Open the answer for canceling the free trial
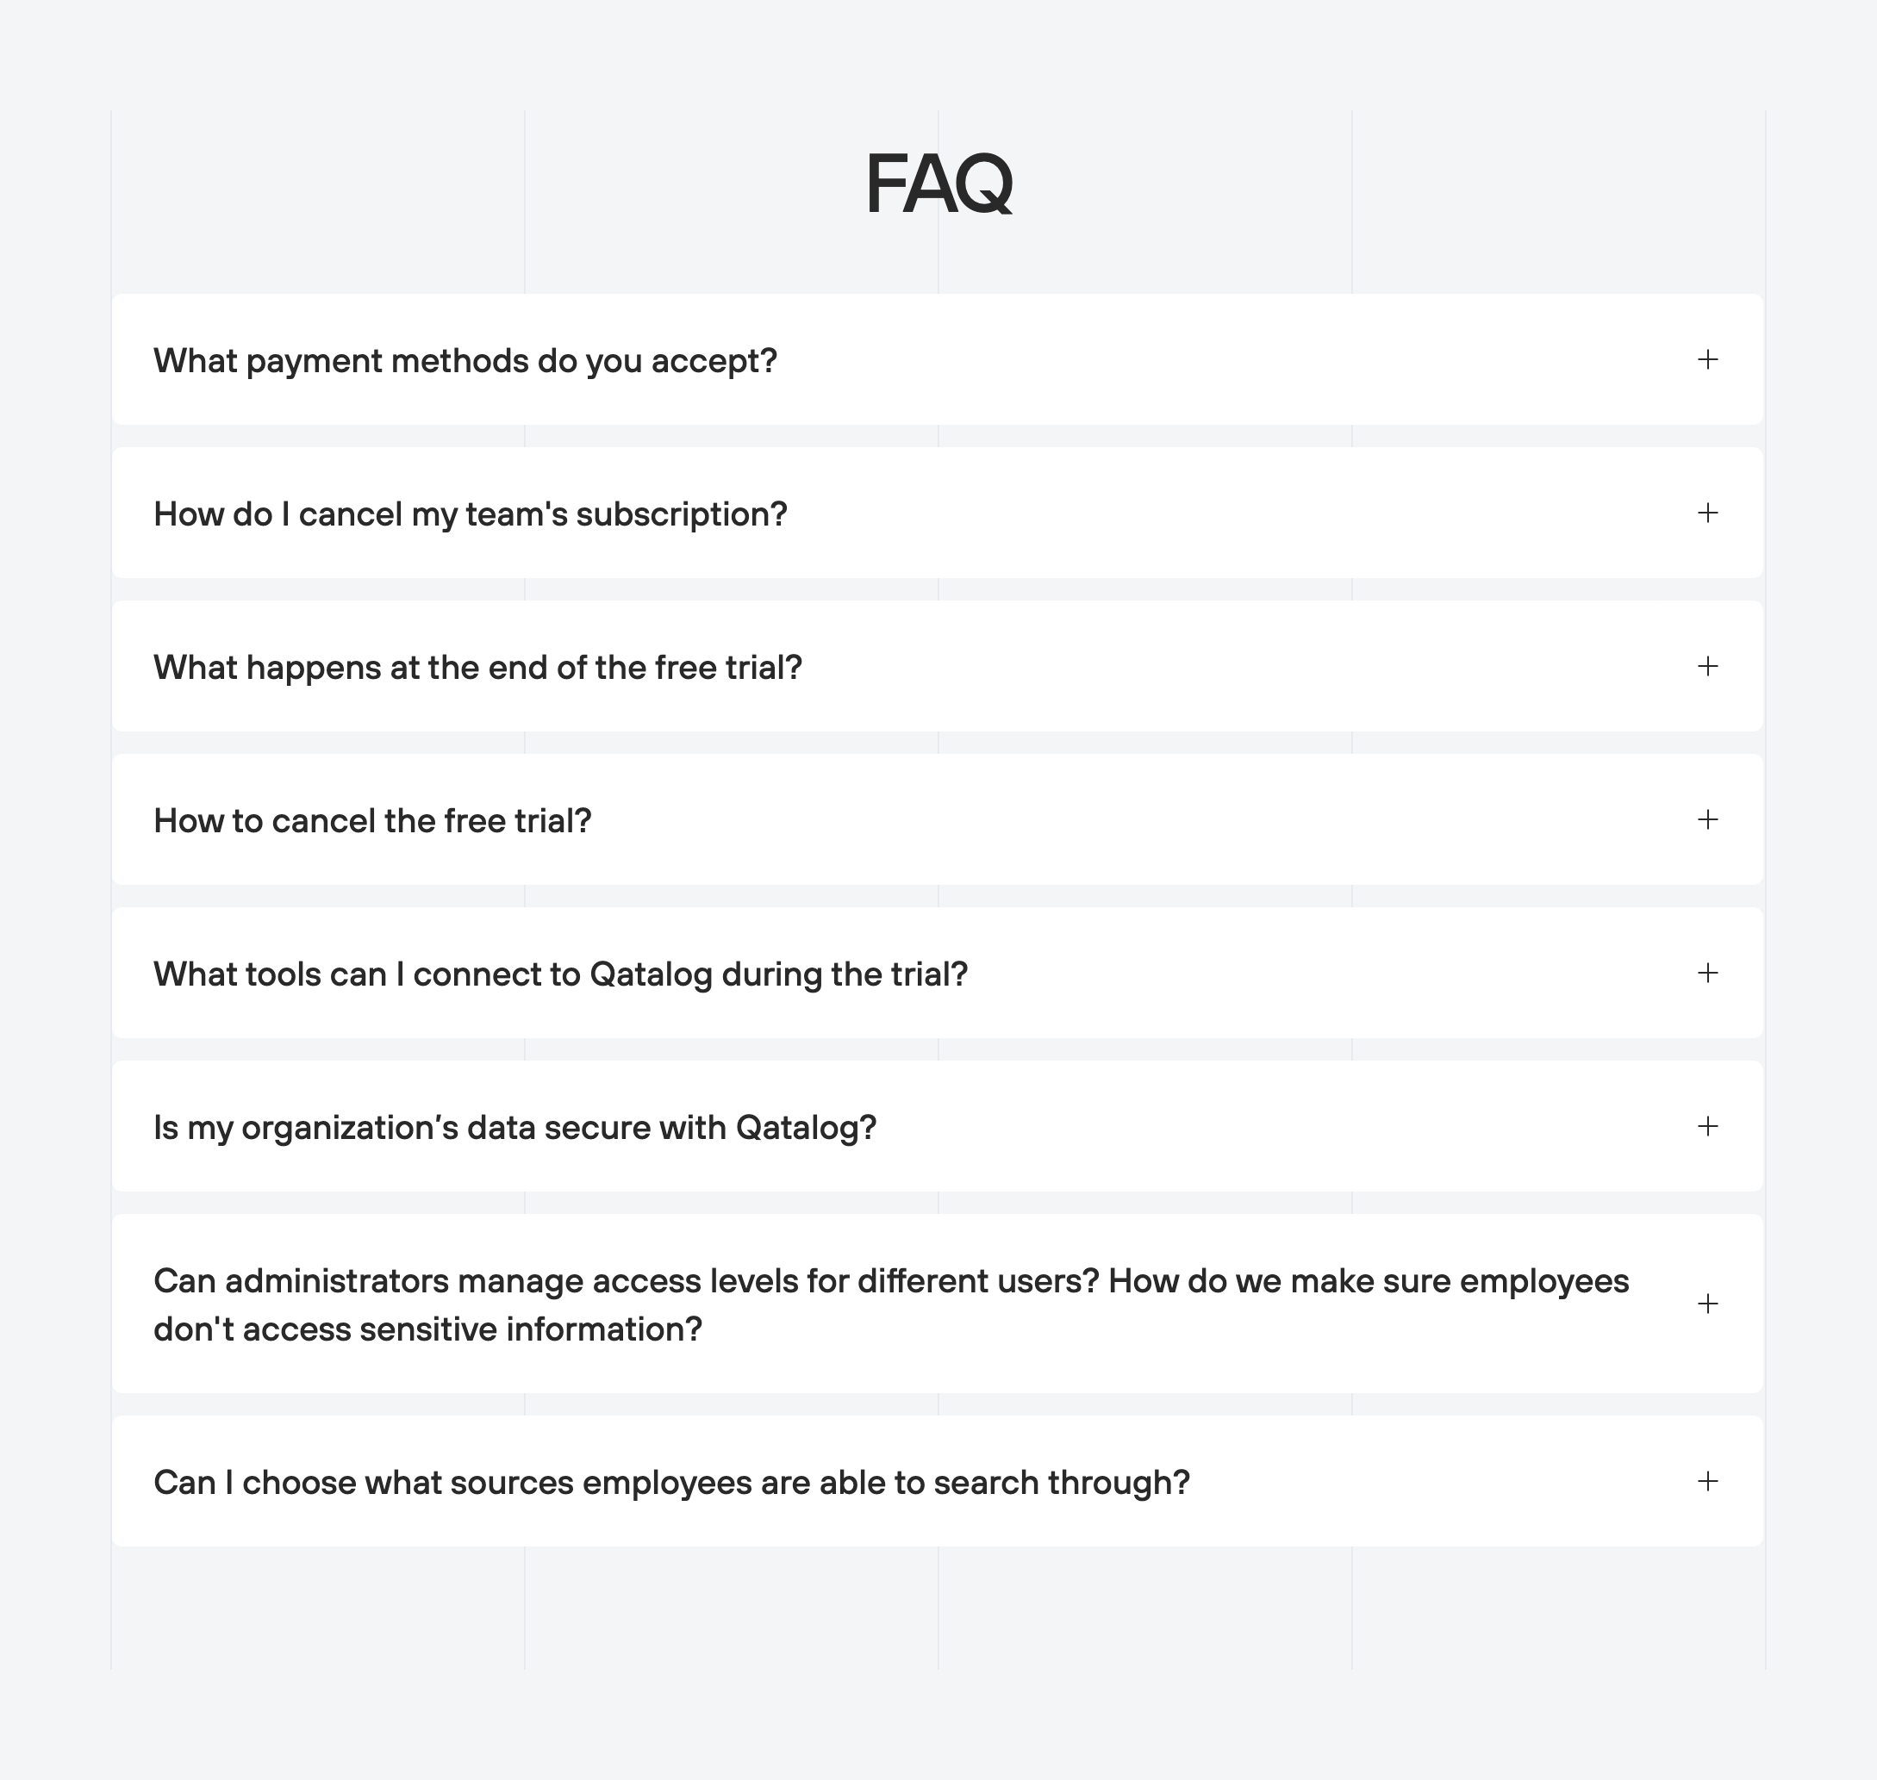 click(x=1708, y=821)
